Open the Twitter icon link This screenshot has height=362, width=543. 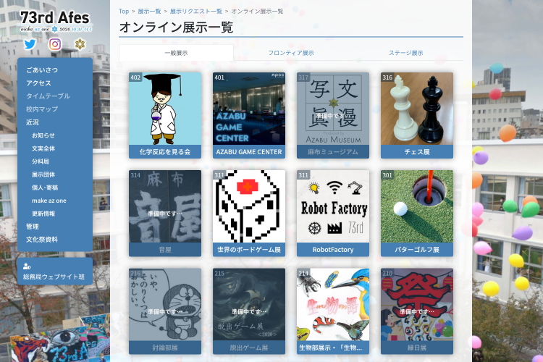point(30,44)
